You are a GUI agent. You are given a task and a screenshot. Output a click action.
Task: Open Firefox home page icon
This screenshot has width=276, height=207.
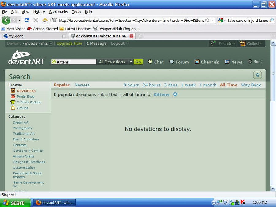45,20
